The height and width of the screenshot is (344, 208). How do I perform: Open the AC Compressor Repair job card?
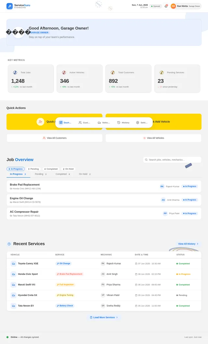[x=104, y=213]
